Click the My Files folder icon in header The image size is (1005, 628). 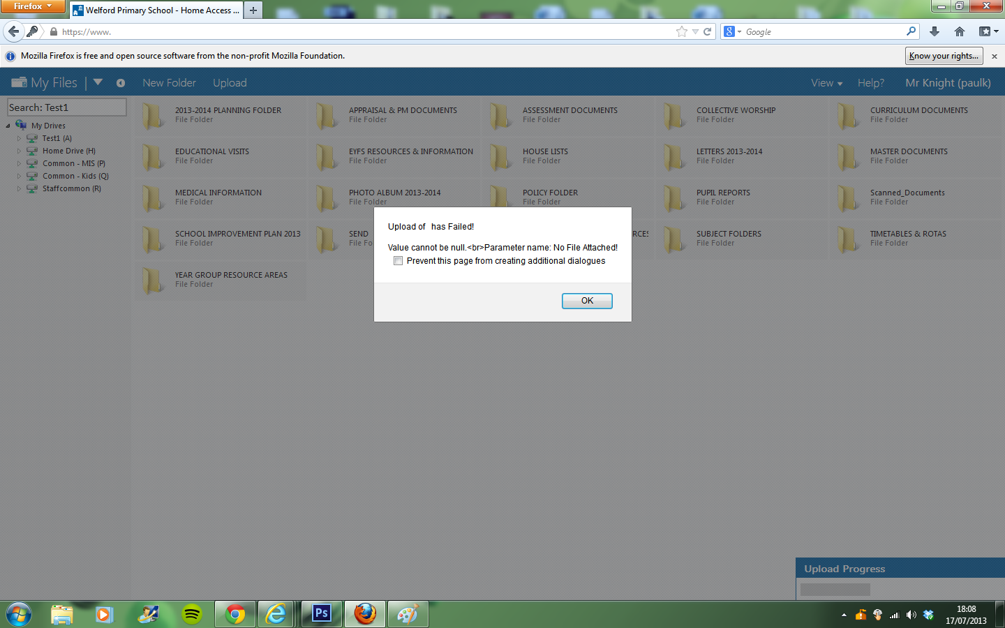pyautogui.click(x=19, y=82)
